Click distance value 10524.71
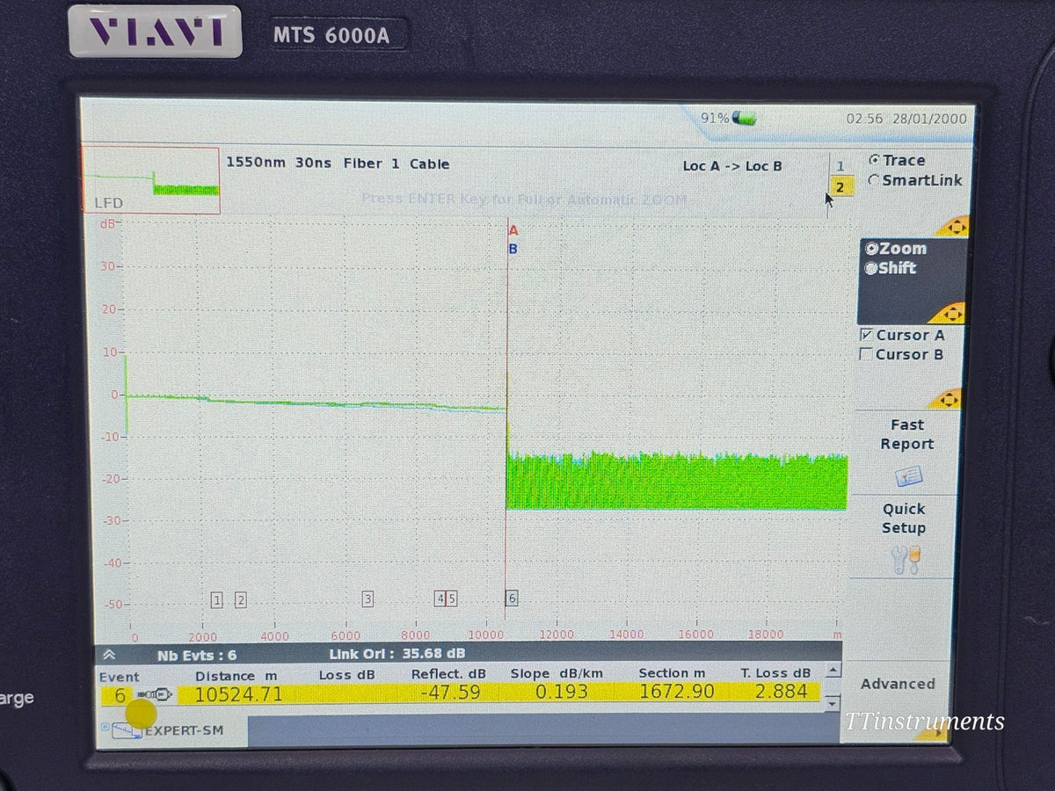Viewport: 1055px width, 791px height. pyautogui.click(x=239, y=693)
